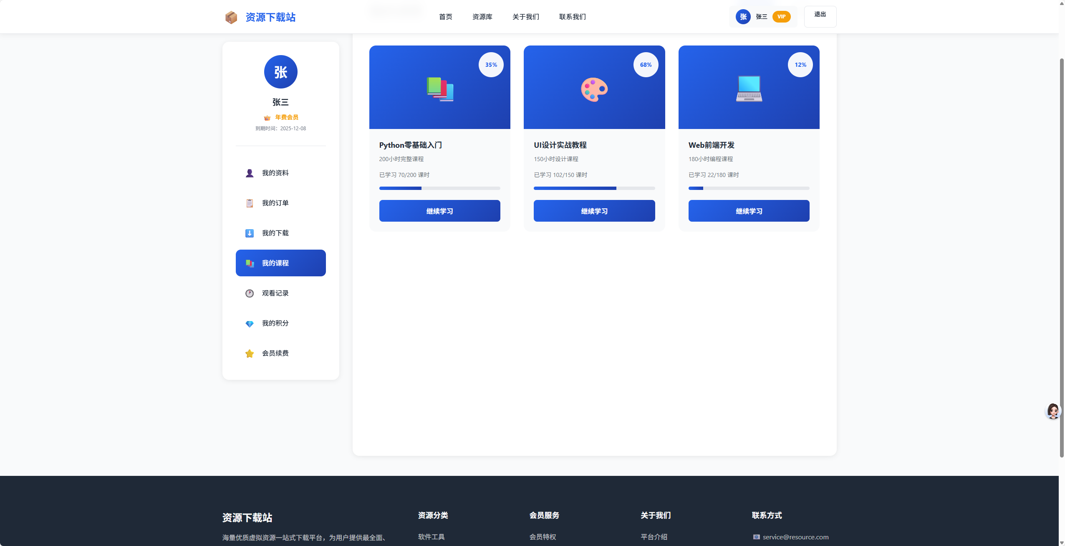Click the palette icon on UI design course
The width and height of the screenshot is (1065, 546).
click(x=594, y=89)
